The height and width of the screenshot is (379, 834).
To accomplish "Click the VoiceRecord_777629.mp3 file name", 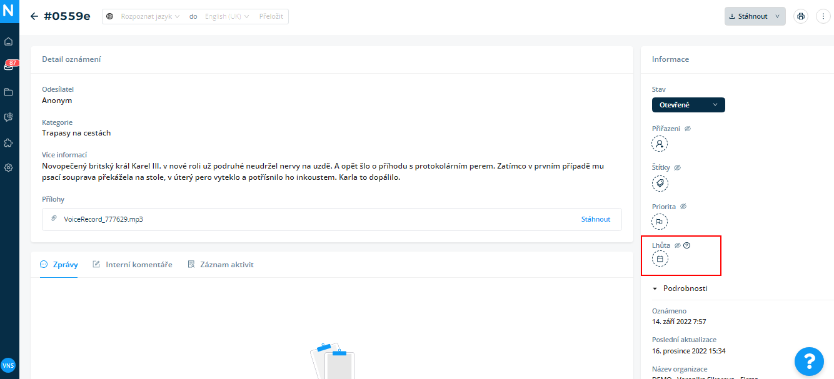I will click(103, 219).
